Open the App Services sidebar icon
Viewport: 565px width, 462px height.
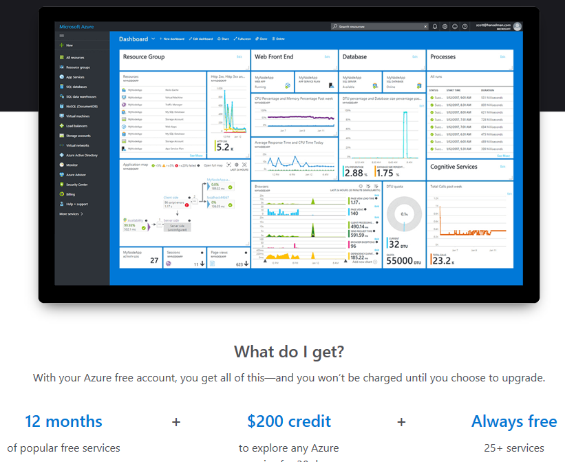[x=62, y=76]
